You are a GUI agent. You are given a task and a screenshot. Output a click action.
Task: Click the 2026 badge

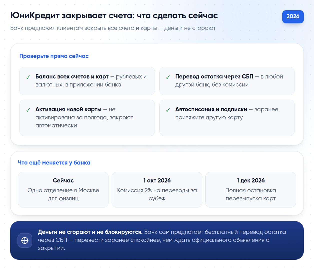293,16
